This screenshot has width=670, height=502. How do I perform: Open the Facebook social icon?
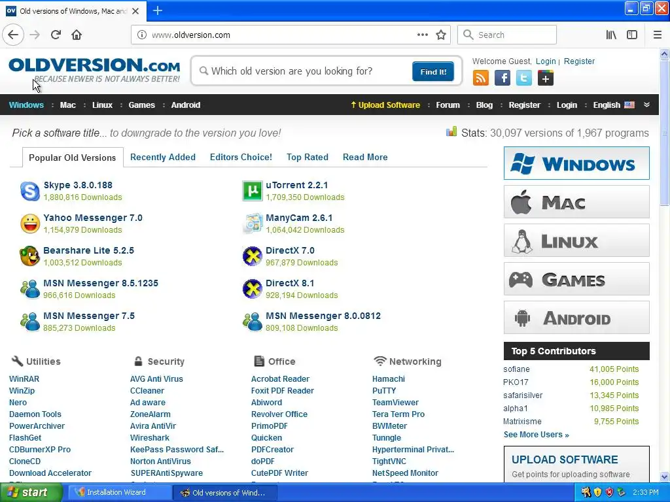point(502,78)
